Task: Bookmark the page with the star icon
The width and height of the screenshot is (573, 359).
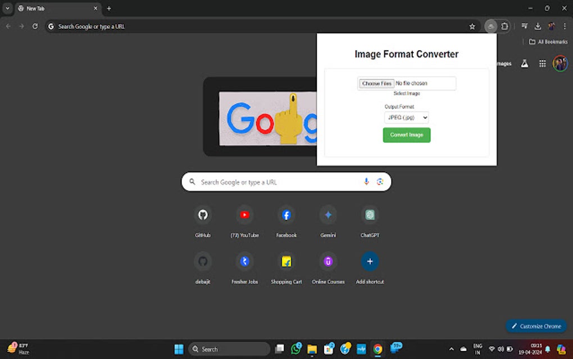Action: (472, 26)
